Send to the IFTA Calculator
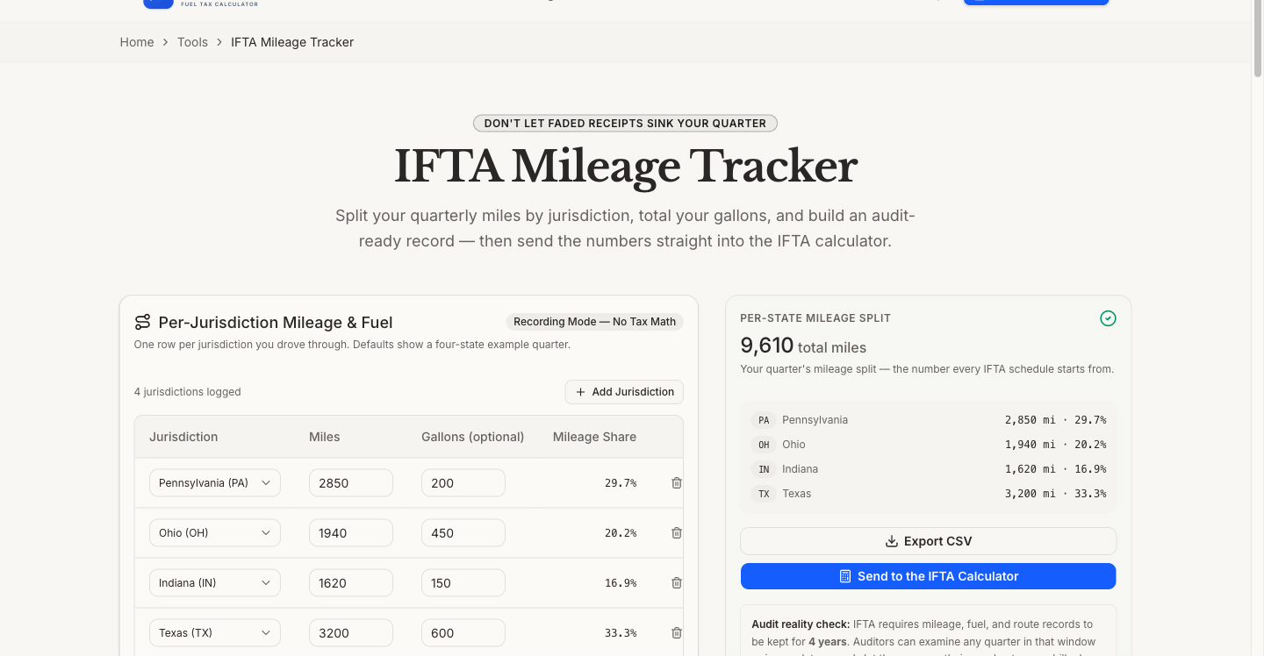The image size is (1264, 656). pyautogui.click(x=929, y=576)
